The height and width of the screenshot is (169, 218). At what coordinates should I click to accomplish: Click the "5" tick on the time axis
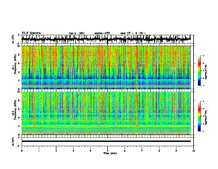[x=108, y=151]
